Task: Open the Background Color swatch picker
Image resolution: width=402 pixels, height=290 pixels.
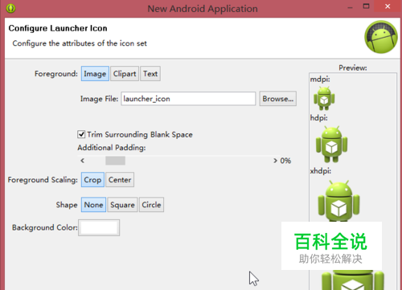Action: 99,228
